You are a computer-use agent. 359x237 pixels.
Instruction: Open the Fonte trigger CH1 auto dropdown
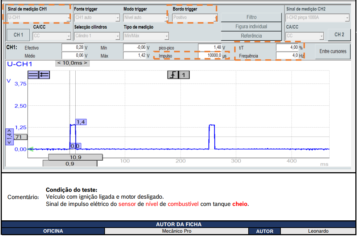(97, 17)
